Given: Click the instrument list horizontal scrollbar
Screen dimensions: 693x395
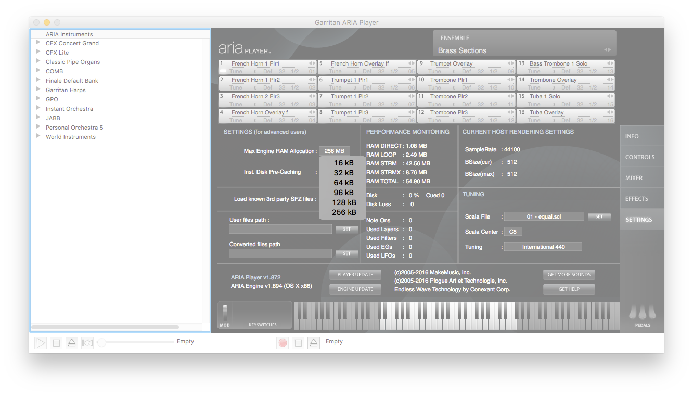Looking at the screenshot, I should [x=105, y=327].
